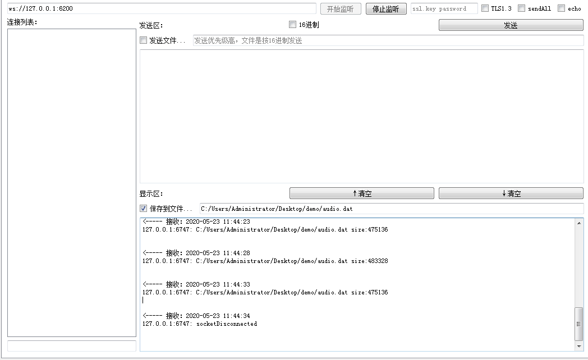This screenshot has height=360, width=588.
Task: Check the 发送文件 (send file) checkbox
Action: (143, 40)
